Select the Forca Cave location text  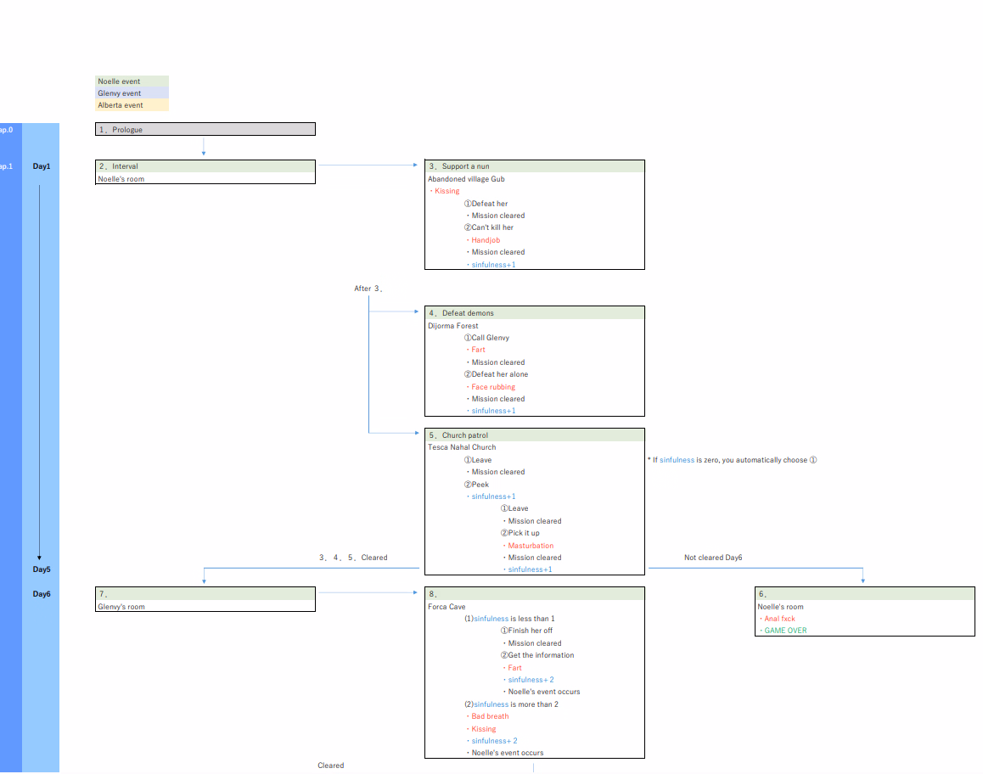click(447, 607)
